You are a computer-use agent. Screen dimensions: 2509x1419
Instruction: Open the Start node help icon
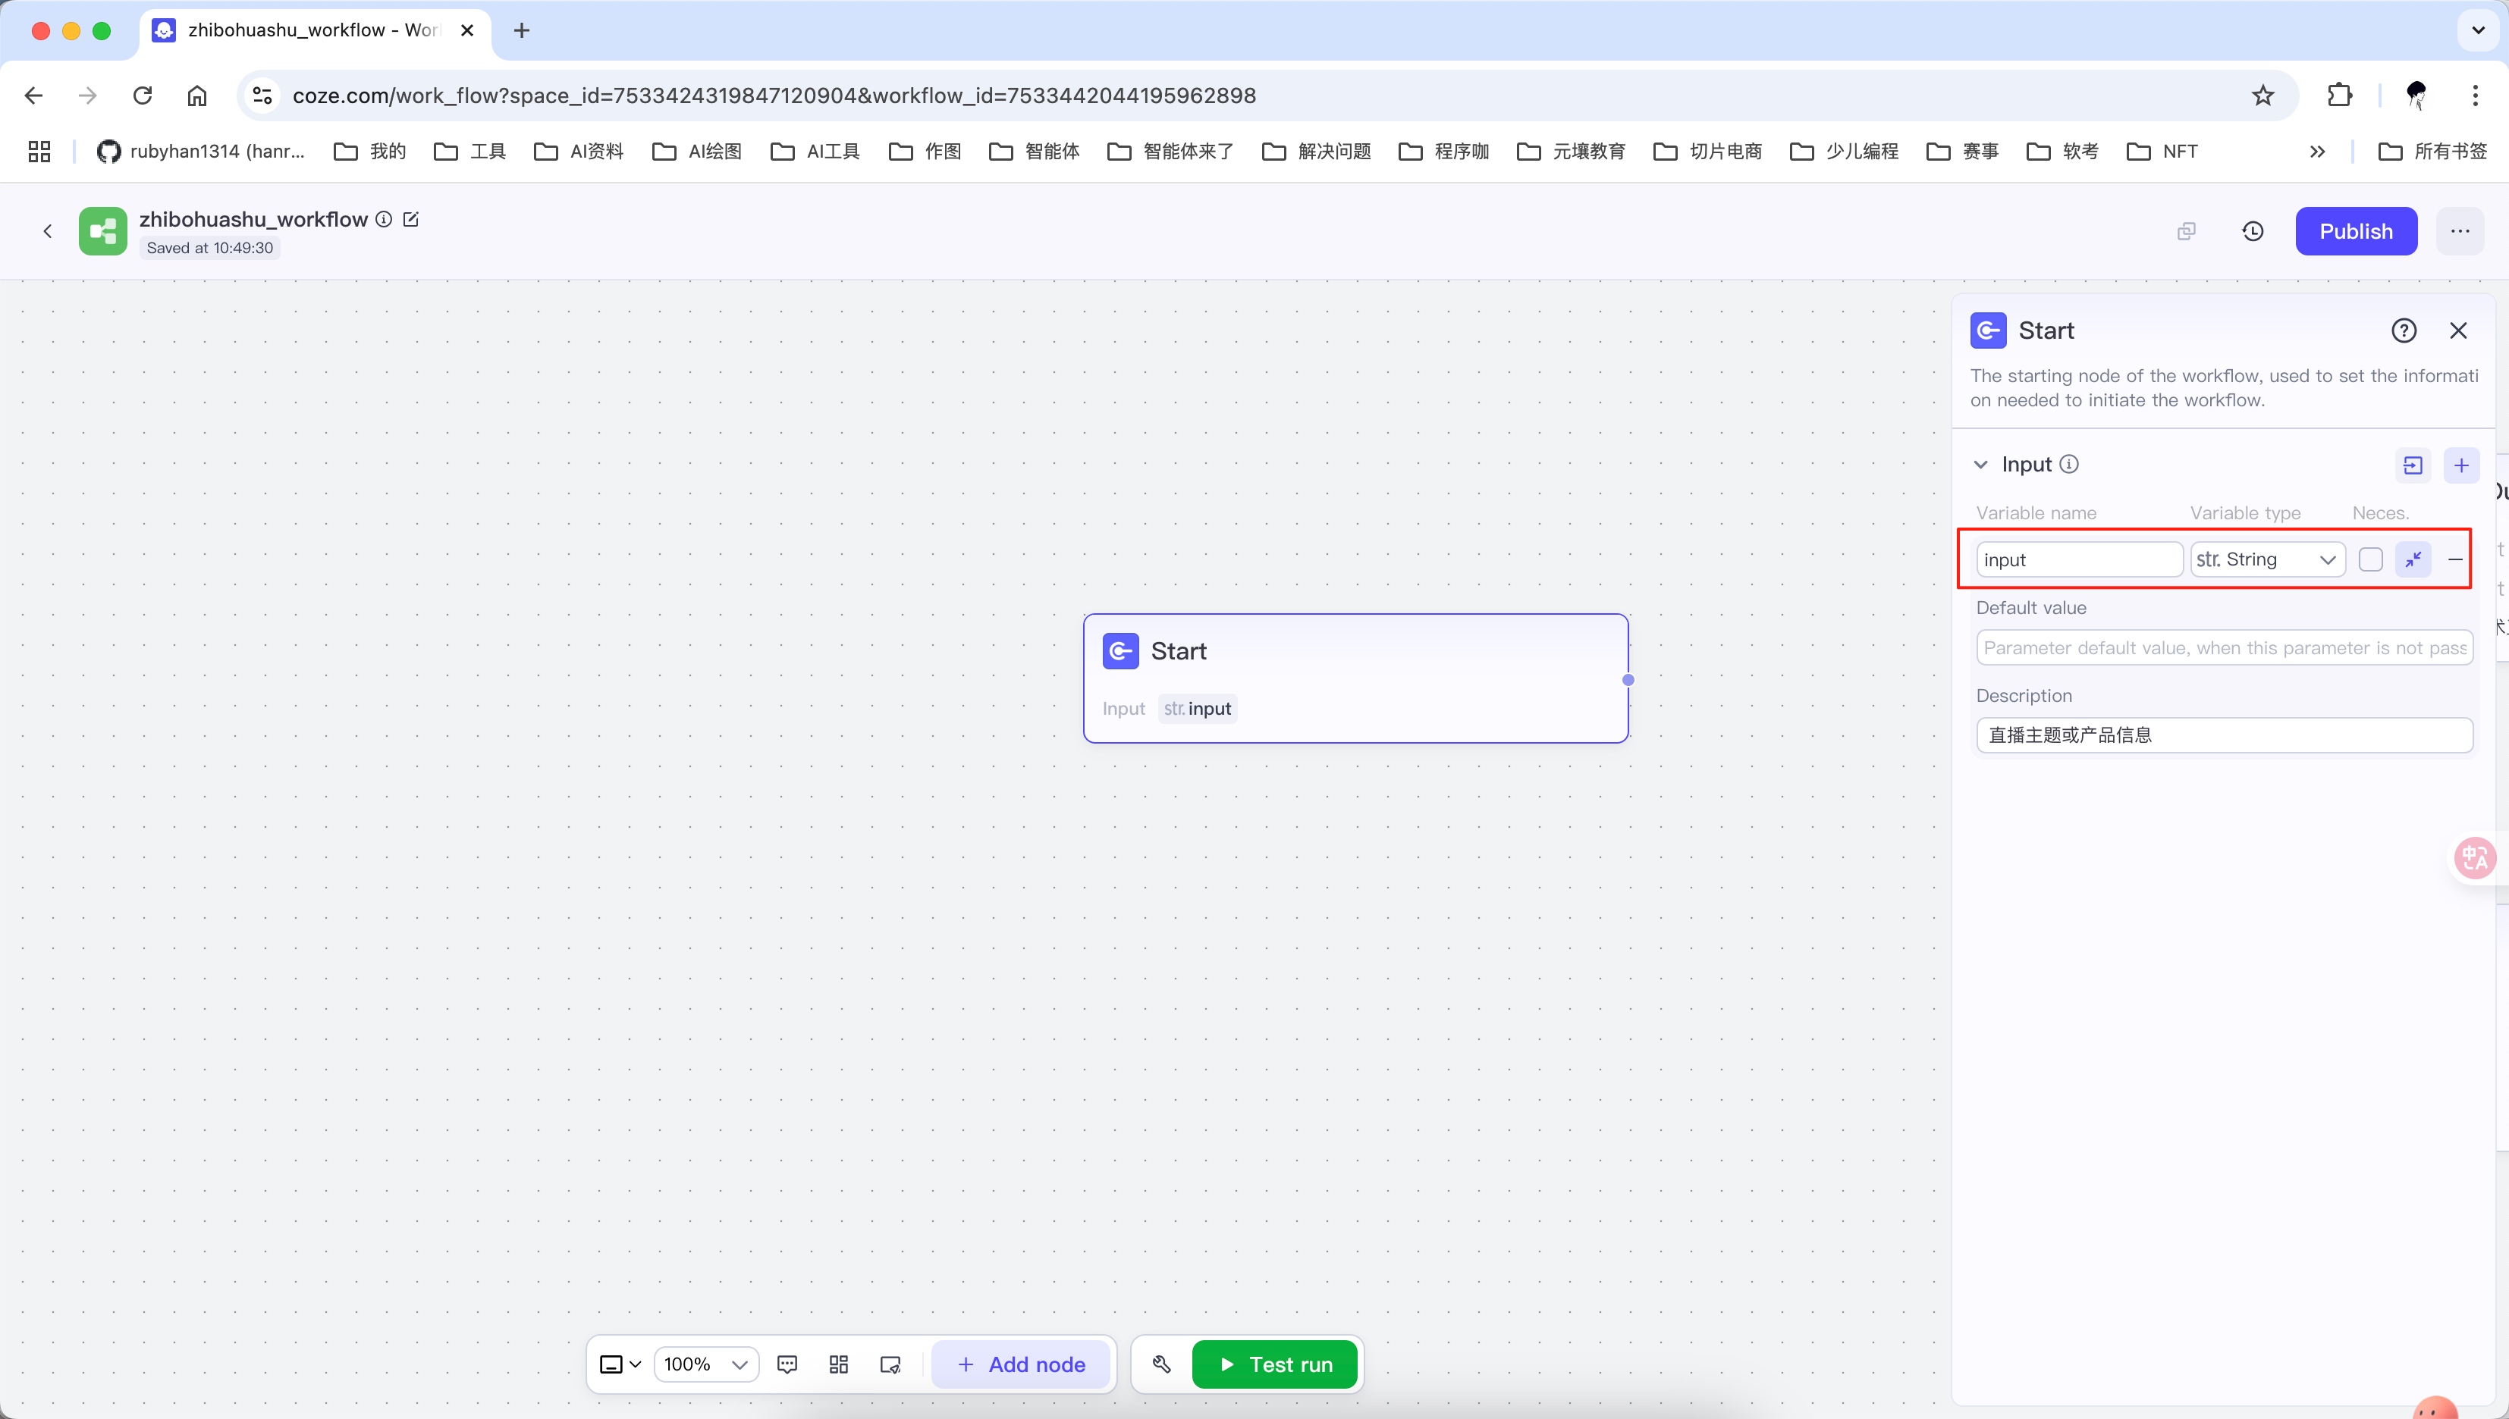[2404, 330]
